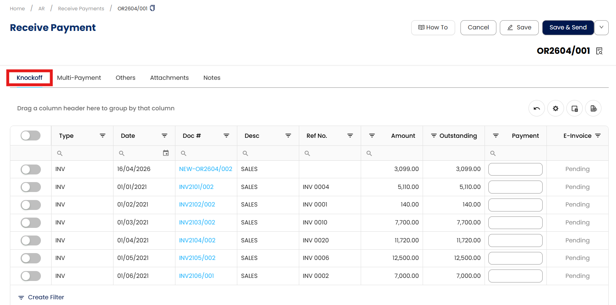Open the E-Invoice column filter menu
This screenshot has width=616, height=305.
click(598, 136)
